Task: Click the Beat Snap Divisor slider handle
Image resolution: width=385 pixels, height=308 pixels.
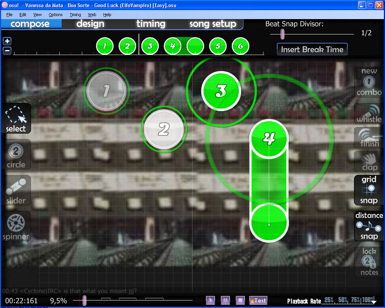Action: tap(283, 34)
